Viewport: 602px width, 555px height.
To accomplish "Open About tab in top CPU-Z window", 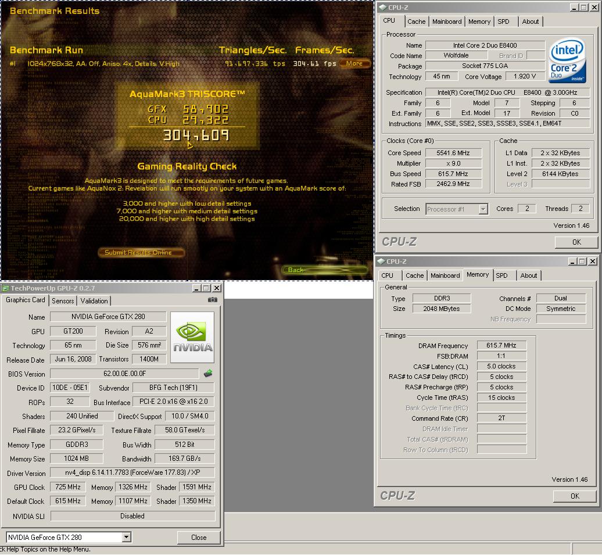I will 530,22.
